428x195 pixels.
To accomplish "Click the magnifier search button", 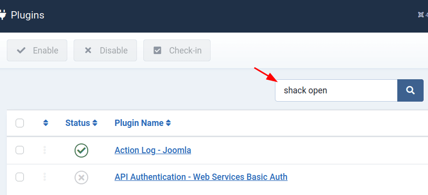I will click(410, 90).
